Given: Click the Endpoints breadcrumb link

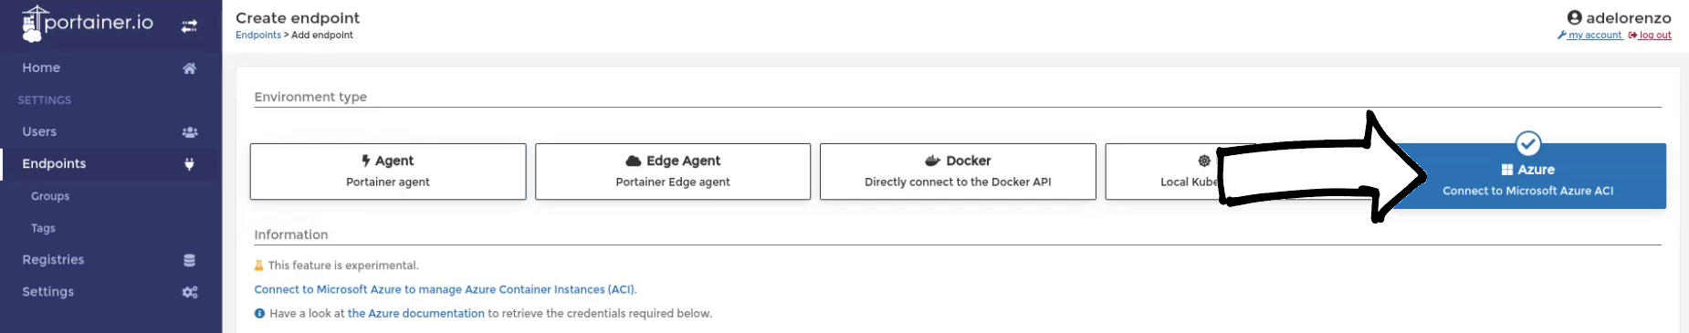Looking at the screenshot, I should tap(258, 35).
